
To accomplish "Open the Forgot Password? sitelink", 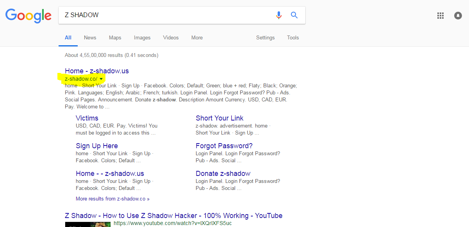I will coord(224,146).
